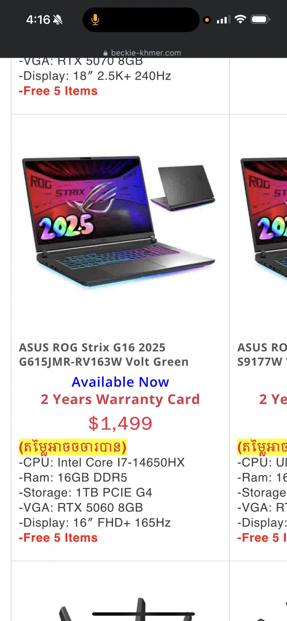Tap Free 5 Items under RTX 5070 specs
This screenshot has width=287, height=621.
pos(58,91)
